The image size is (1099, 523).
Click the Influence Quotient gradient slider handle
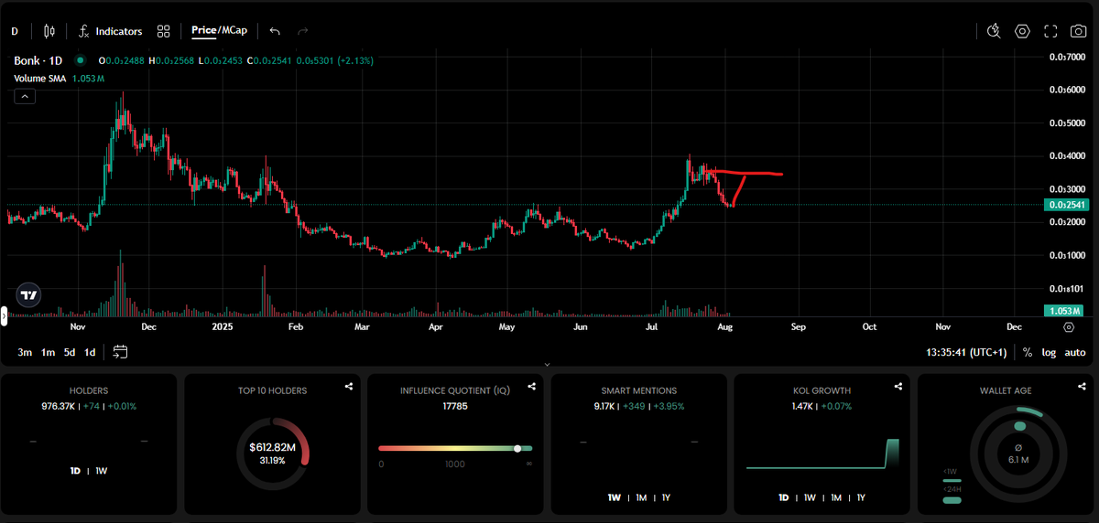tap(517, 448)
